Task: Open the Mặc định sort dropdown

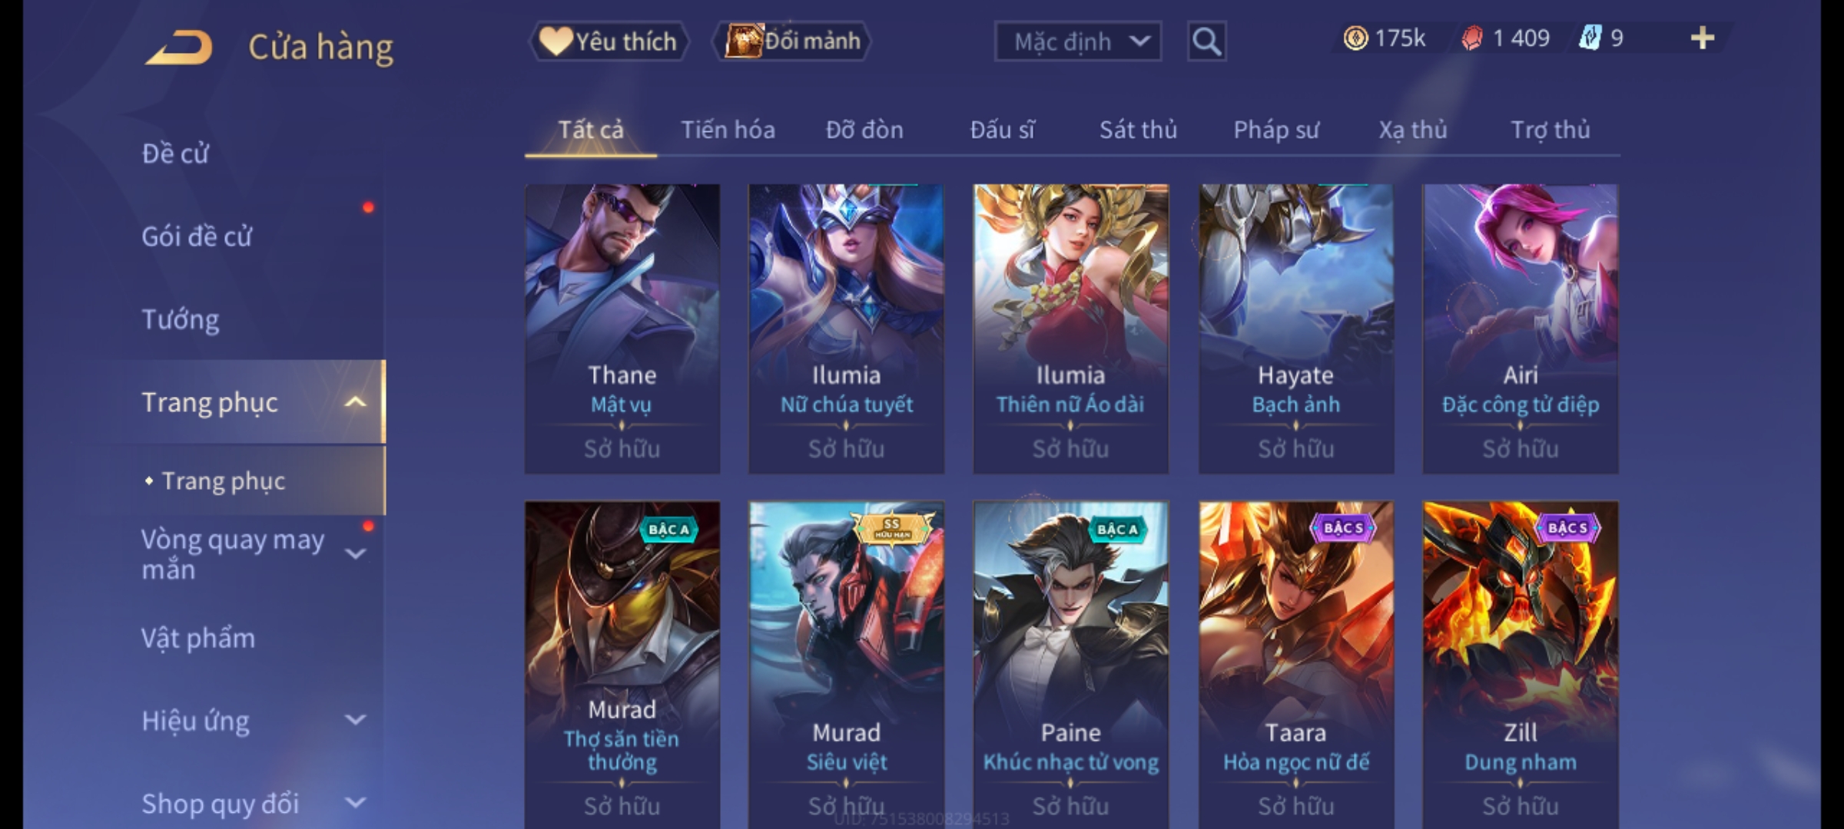Action: 1077,41
